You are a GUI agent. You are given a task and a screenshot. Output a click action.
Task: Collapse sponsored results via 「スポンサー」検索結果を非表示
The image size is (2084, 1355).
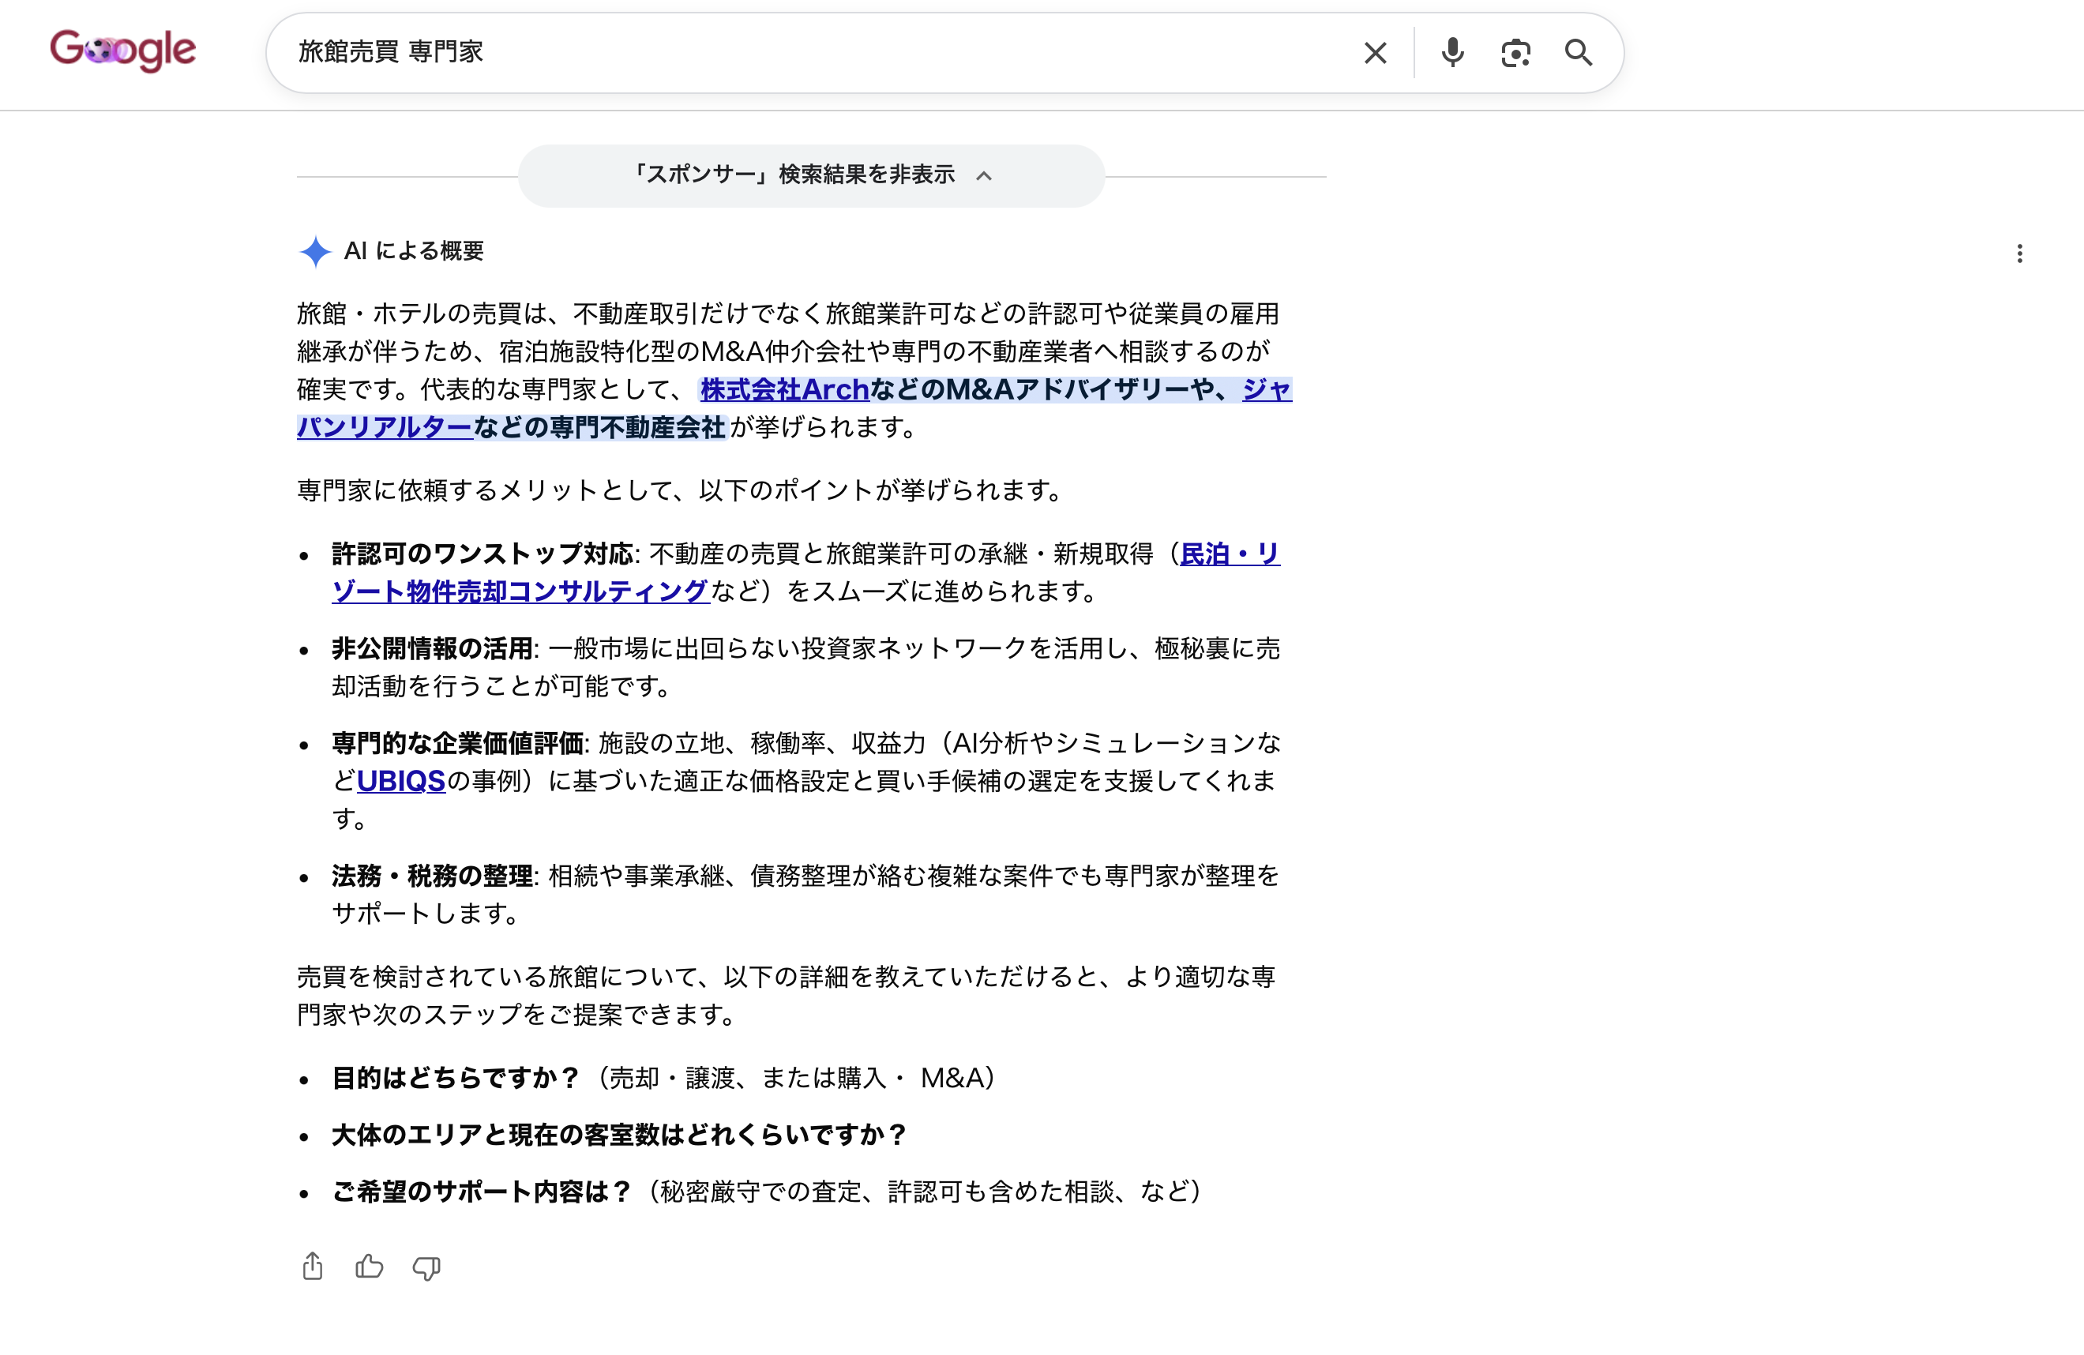[811, 175]
